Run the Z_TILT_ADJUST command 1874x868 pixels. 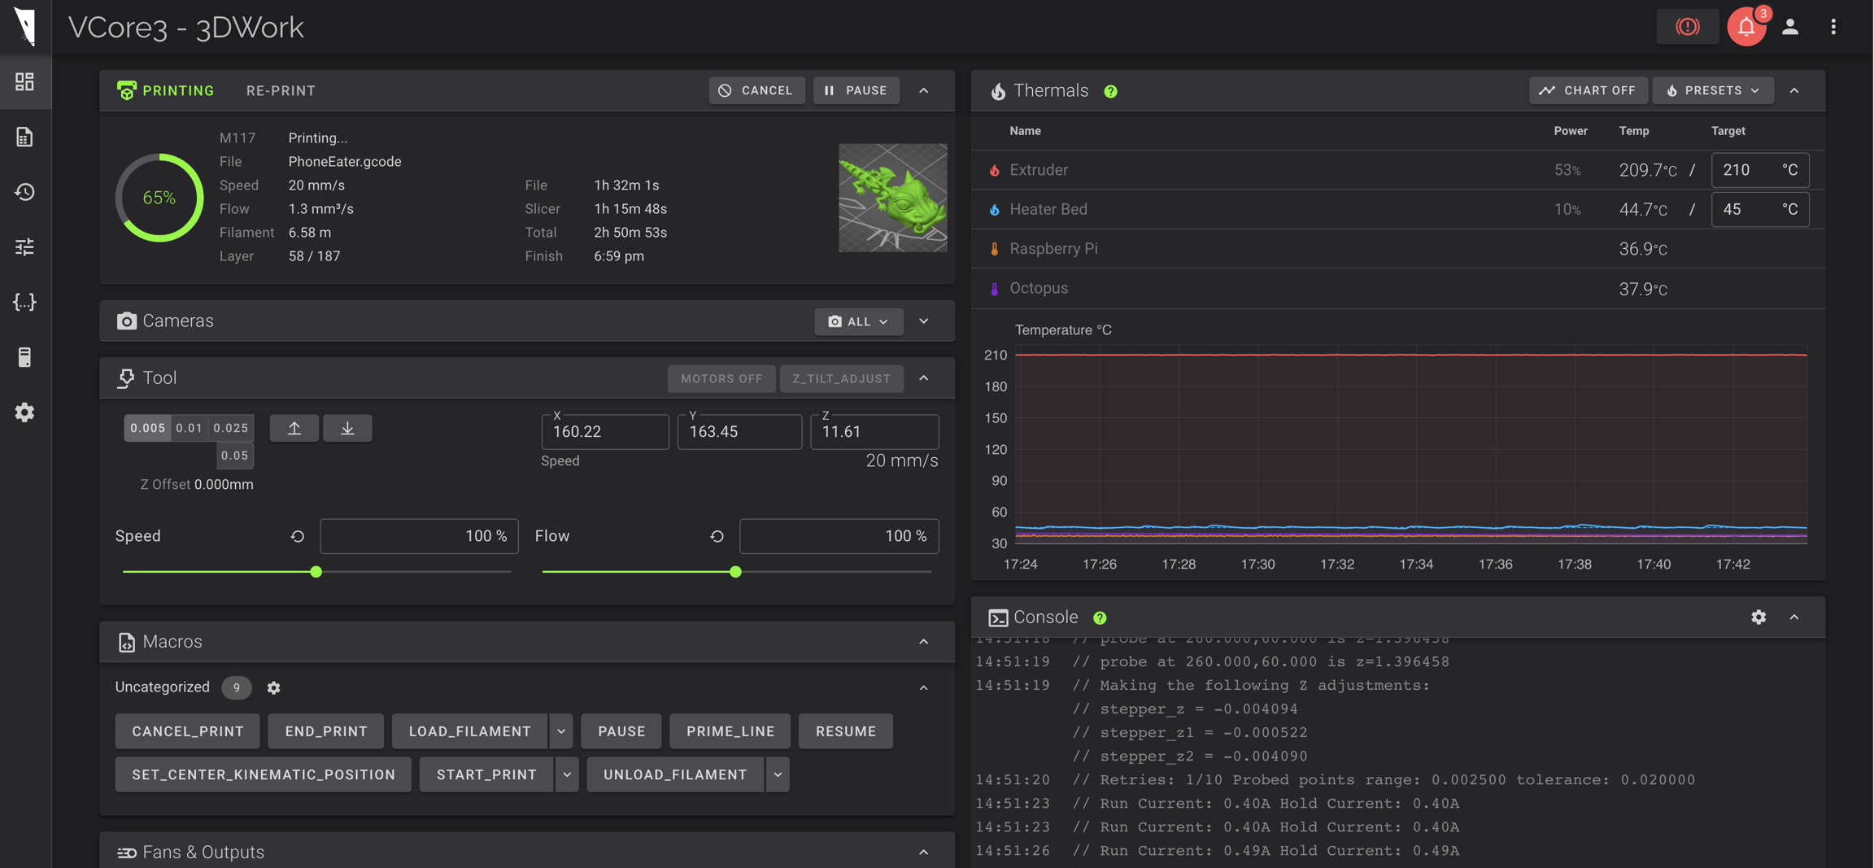pyautogui.click(x=841, y=378)
